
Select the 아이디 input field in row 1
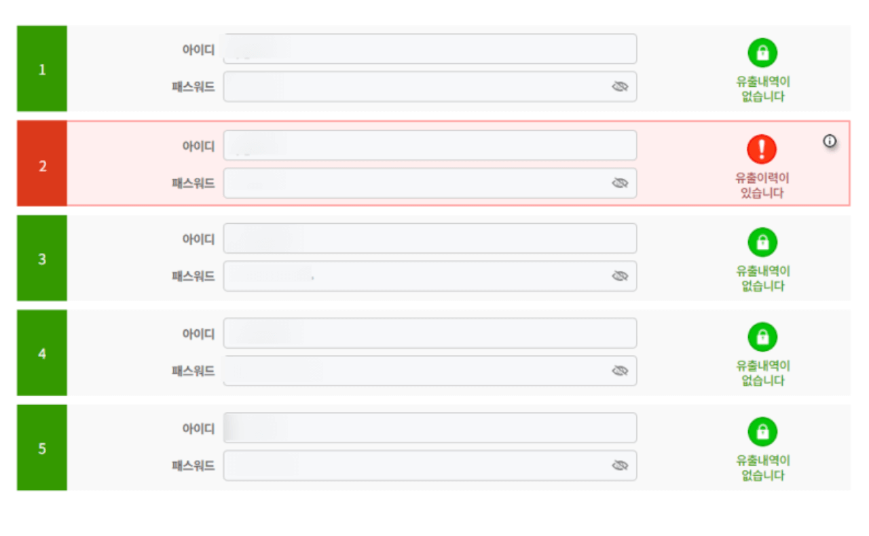(430, 48)
